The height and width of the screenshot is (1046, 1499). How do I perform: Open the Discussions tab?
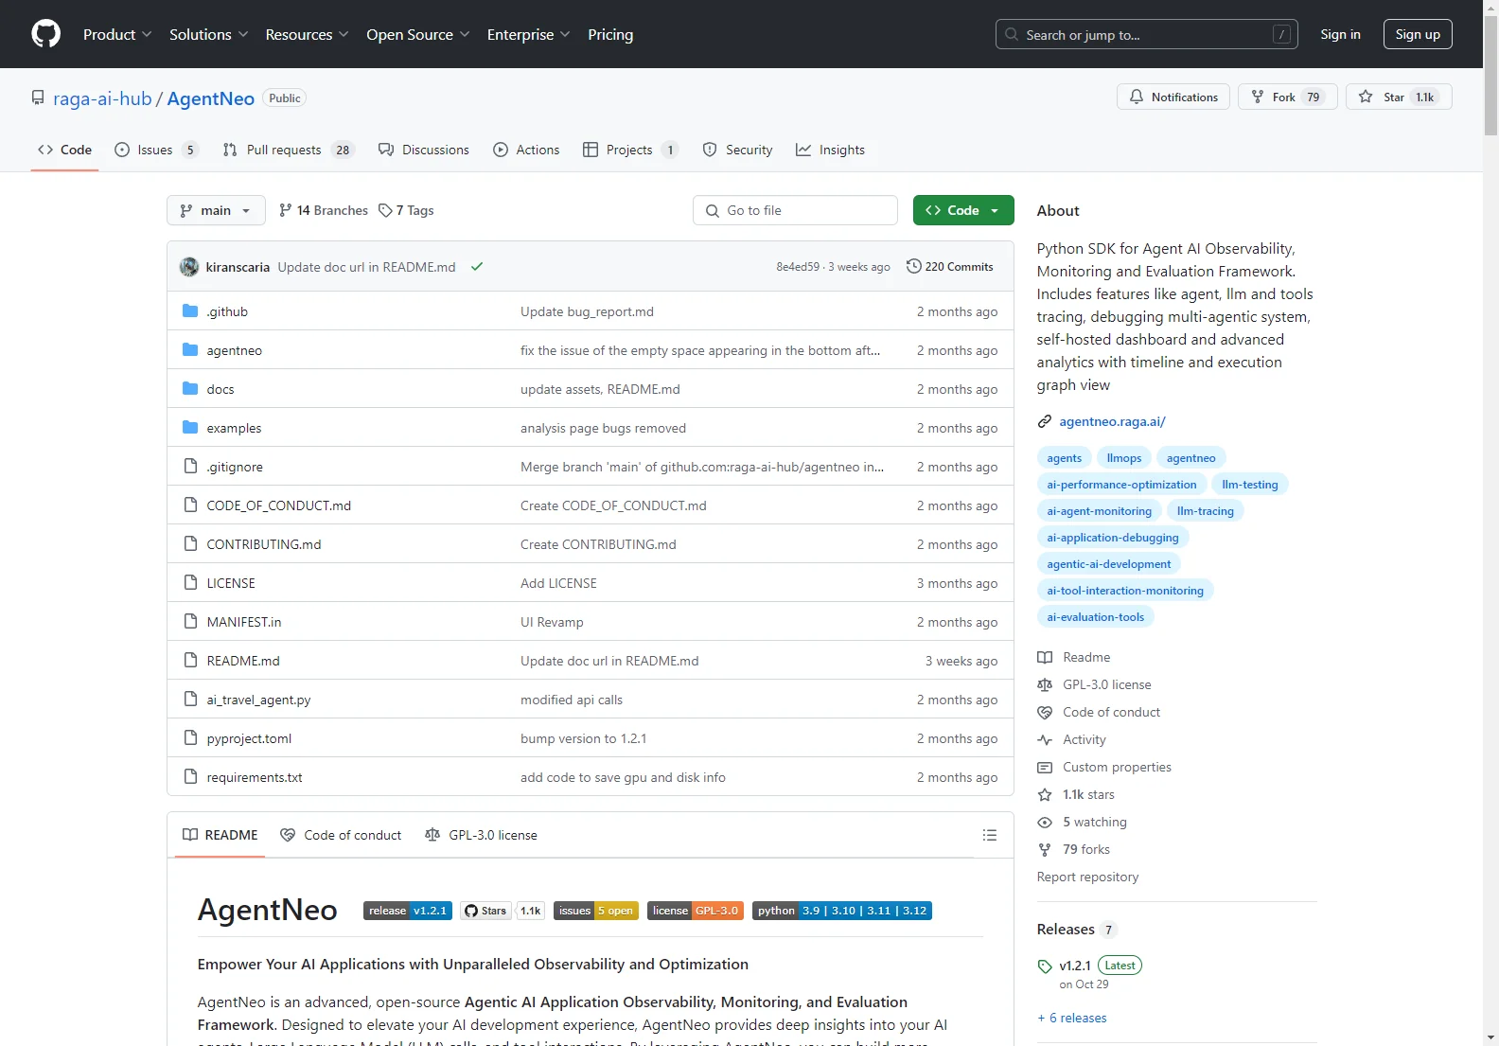[x=424, y=150]
